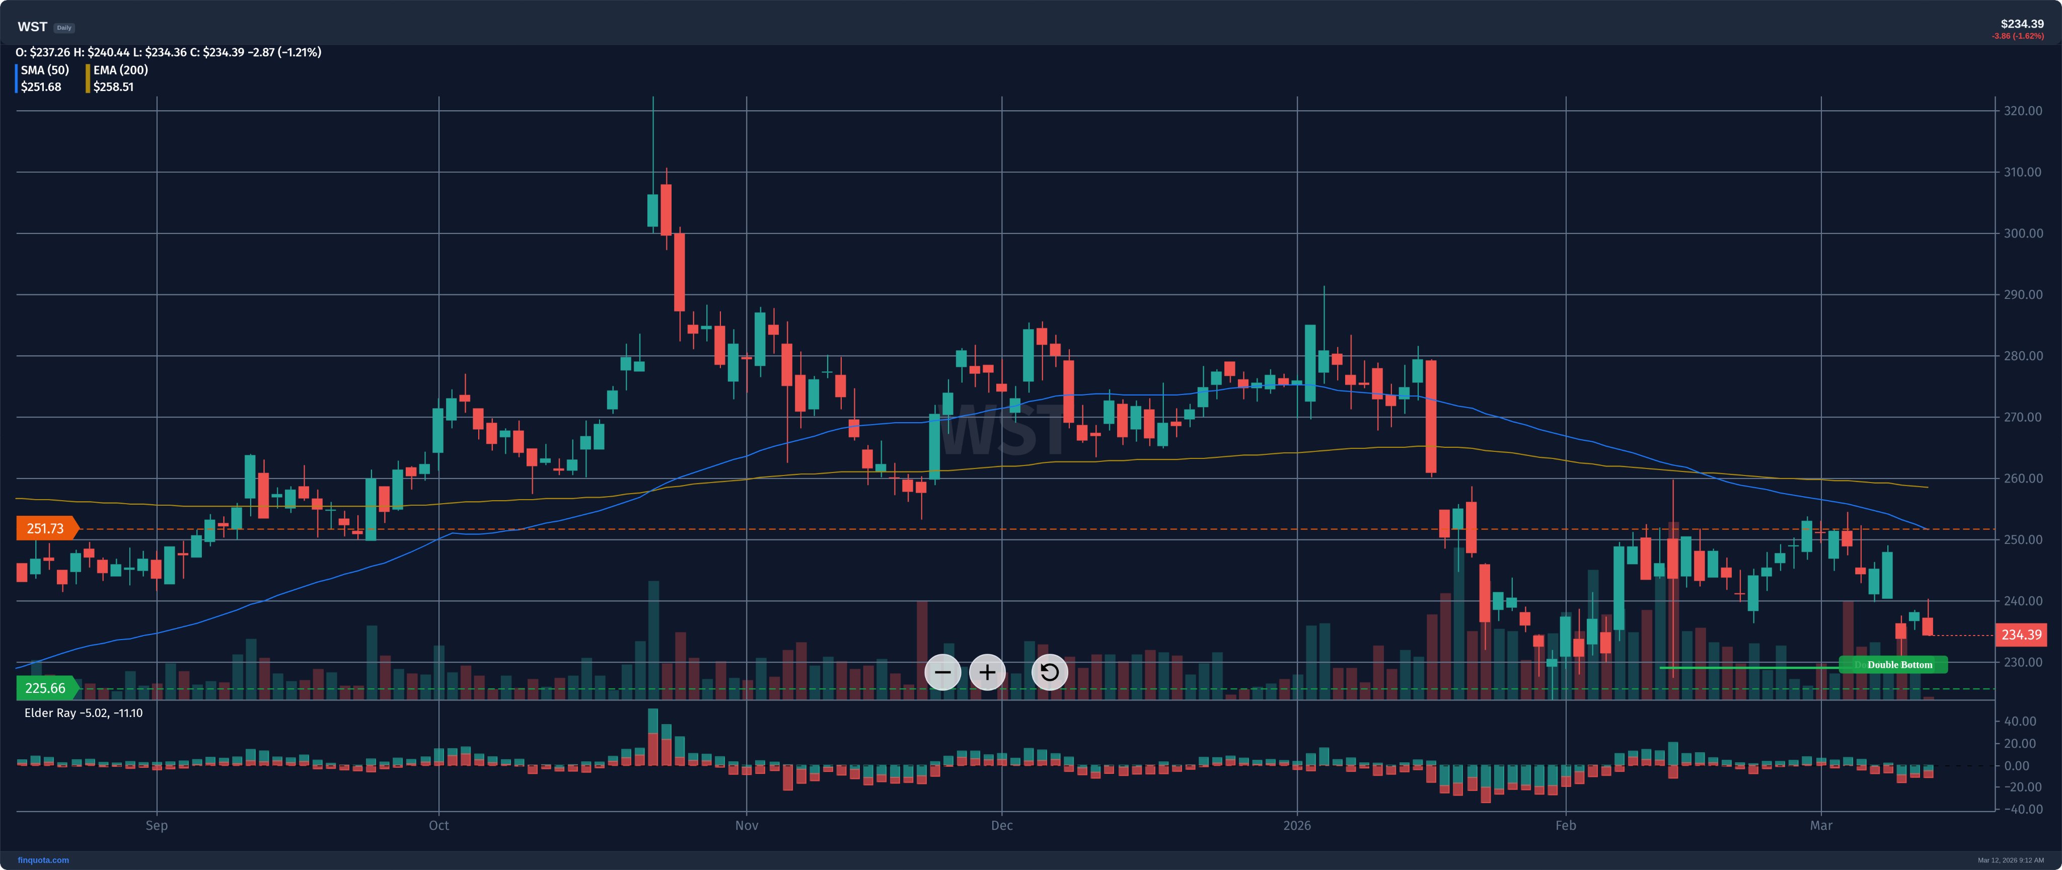The image size is (2062, 870).
Task: Click the red 234.39 current price tag
Action: pos(2020,635)
